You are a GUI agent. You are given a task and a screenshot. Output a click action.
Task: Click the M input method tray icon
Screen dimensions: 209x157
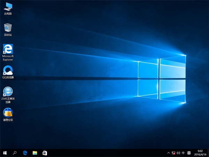(x=189, y=153)
